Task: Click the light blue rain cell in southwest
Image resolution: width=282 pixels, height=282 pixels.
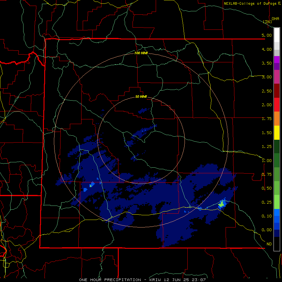Action: point(85,190)
